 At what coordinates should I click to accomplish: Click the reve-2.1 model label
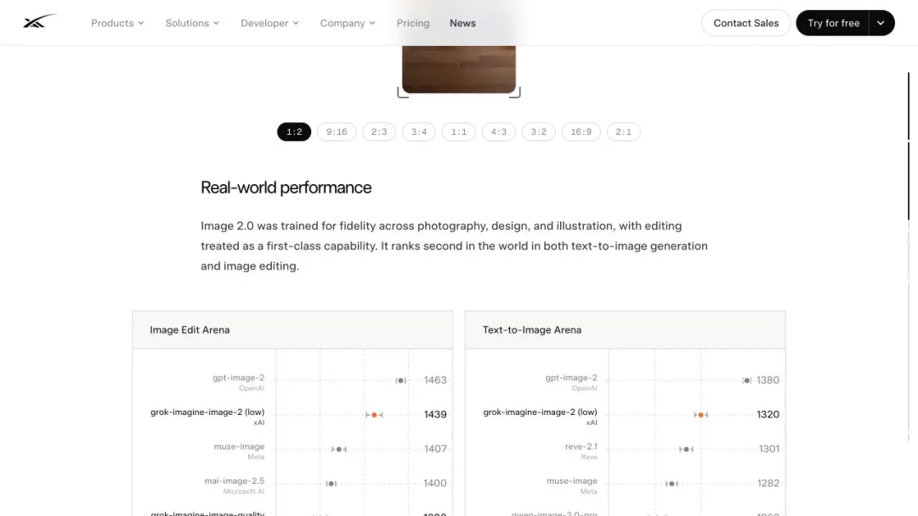pyautogui.click(x=581, y=446)
